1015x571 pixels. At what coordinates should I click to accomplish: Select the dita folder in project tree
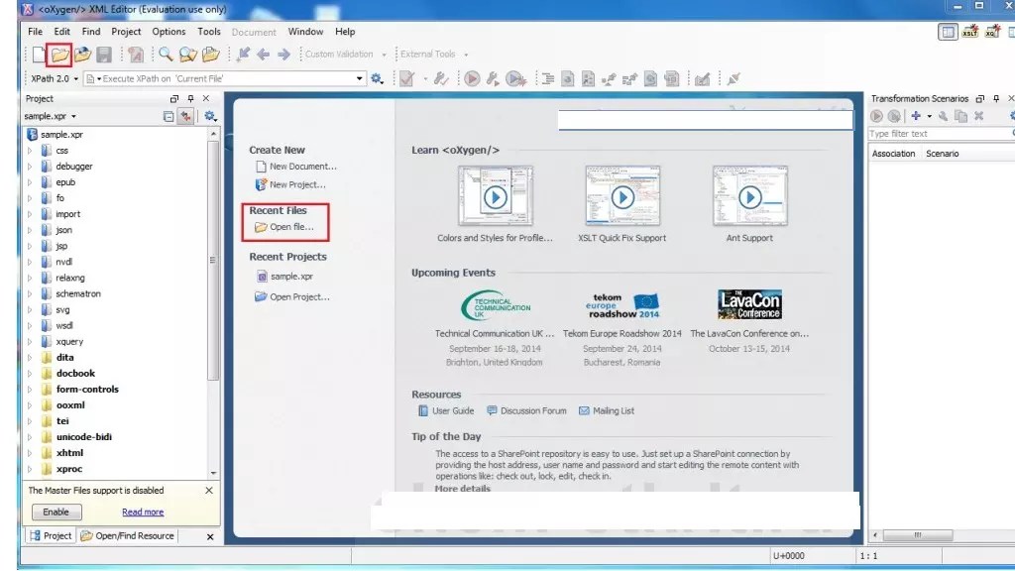(x=64, y=357)
